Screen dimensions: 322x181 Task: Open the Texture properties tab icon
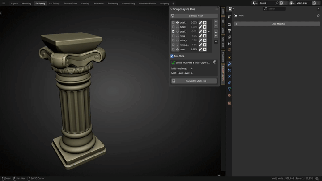tap(229, 103)
